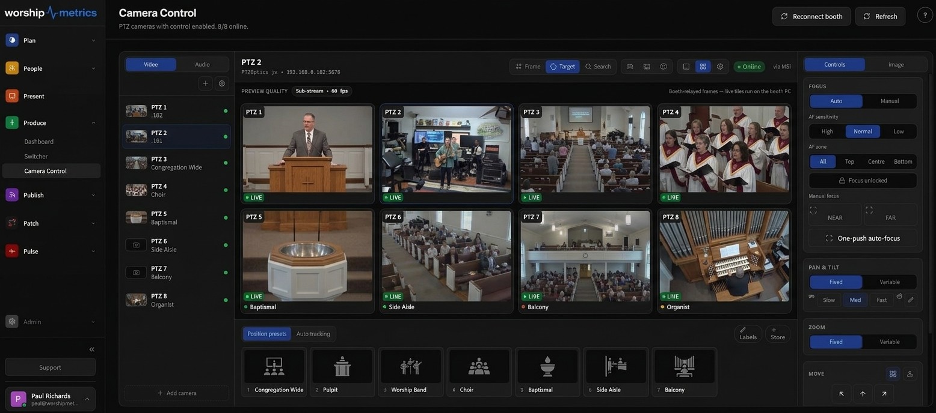Image resolution: width=936 pixels, height=413 pixels.
Task: Click the Refresh button
Action: (x=880, y=16)
